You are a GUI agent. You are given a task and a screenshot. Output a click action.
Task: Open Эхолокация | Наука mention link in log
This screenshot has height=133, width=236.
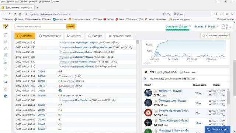tap(86, 42)
